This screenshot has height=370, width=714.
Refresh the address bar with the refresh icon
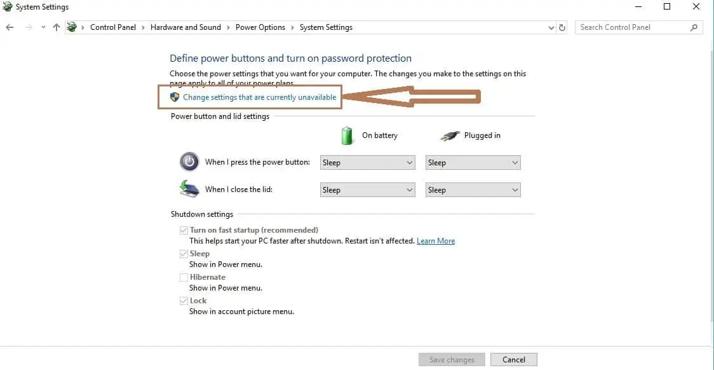pyautogui.click(x=562, y=27)
